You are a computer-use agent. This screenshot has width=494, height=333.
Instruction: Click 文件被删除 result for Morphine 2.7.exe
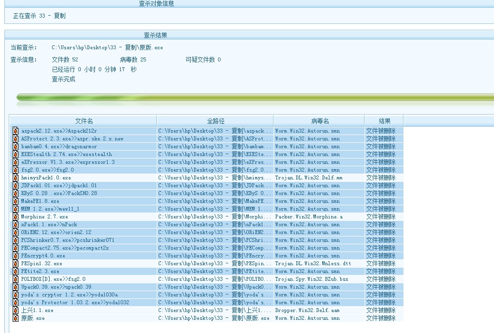point(381,216)
